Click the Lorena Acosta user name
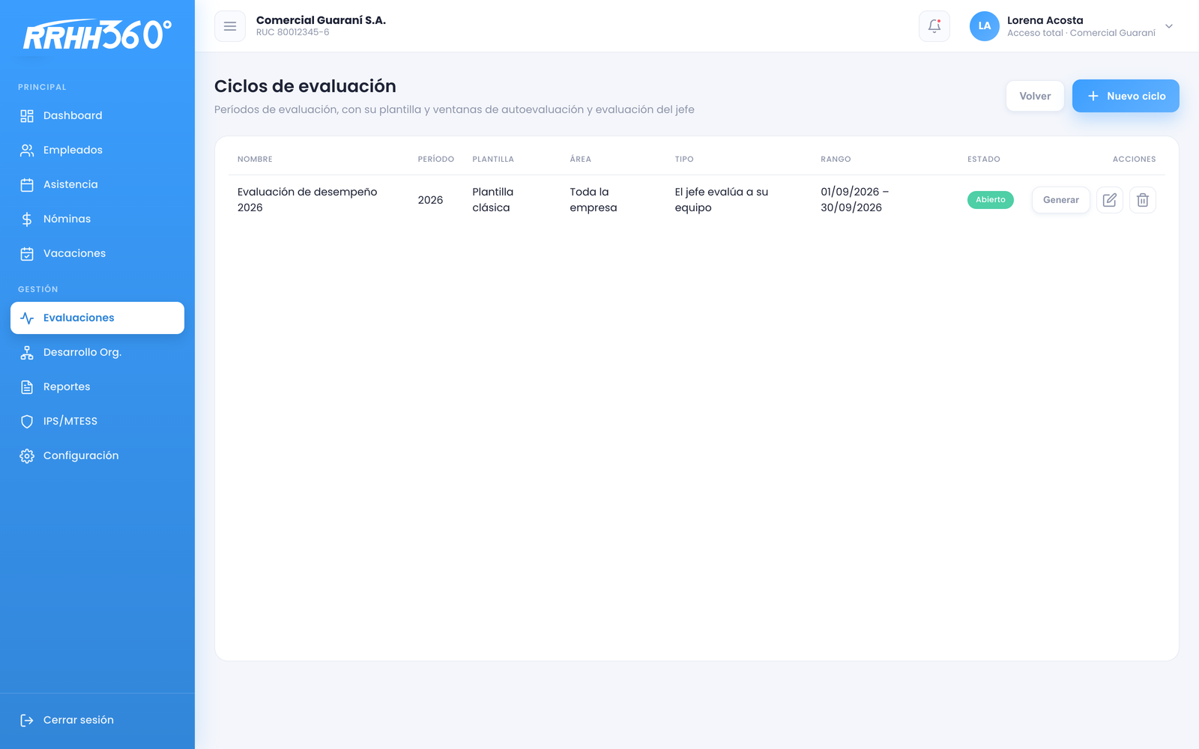This screenshot has height=749, width=1199. pyautogui.click(x=1045, y=20)
